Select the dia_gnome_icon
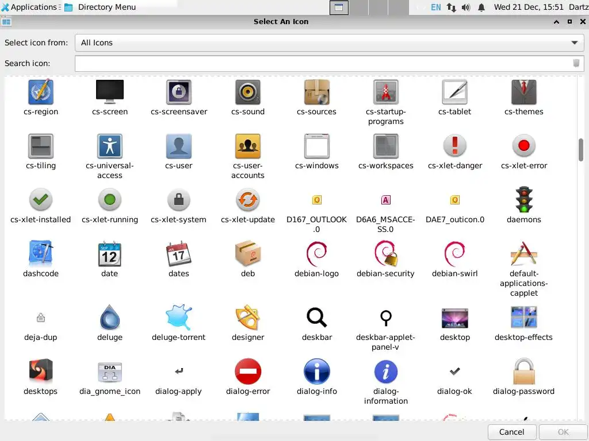Image resolution: width=589 pixels, height=441 pixels. click(110, 372)
